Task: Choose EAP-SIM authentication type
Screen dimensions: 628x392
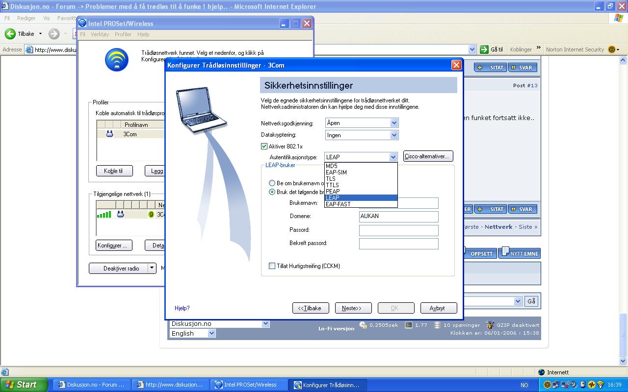Action: pyautogui.click(x=361, y=172)
